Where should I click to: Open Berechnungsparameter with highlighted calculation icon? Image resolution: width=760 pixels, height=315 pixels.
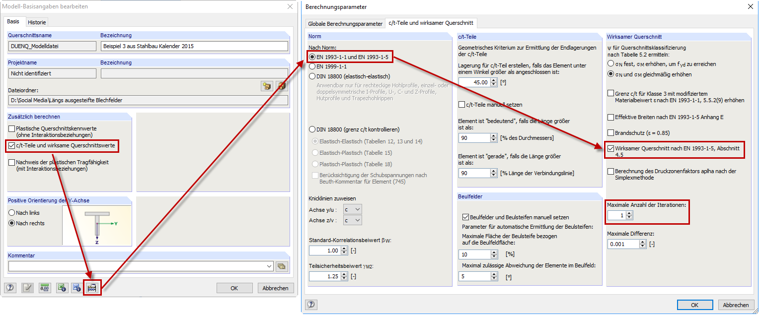tap(92, 288)
